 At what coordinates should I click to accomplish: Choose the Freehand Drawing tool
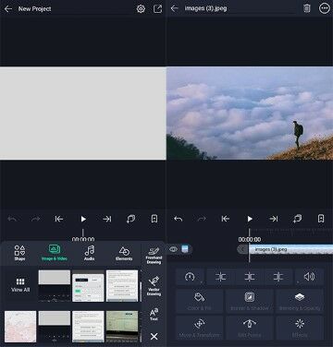tap(154, 256)
